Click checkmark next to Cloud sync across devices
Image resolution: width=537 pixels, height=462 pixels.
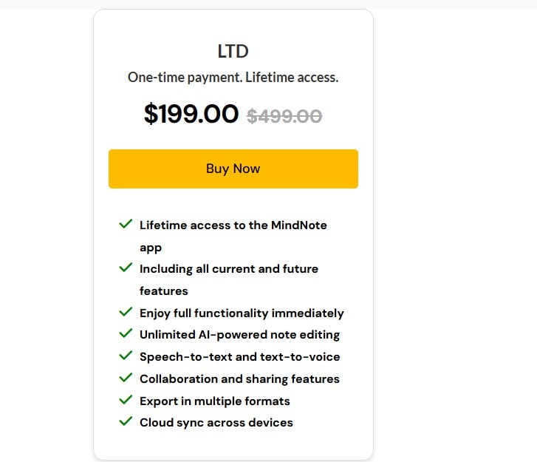[125, 422]
